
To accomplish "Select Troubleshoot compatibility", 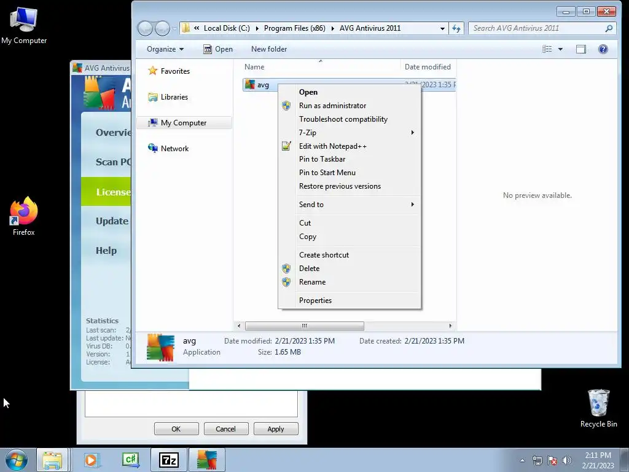I will tap(343, 119).
